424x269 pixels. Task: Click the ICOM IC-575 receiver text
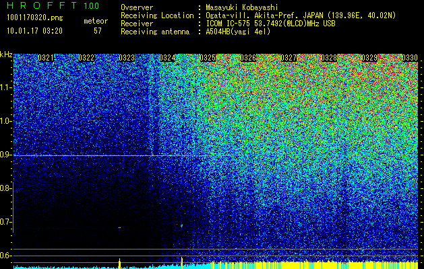(271, 24)
